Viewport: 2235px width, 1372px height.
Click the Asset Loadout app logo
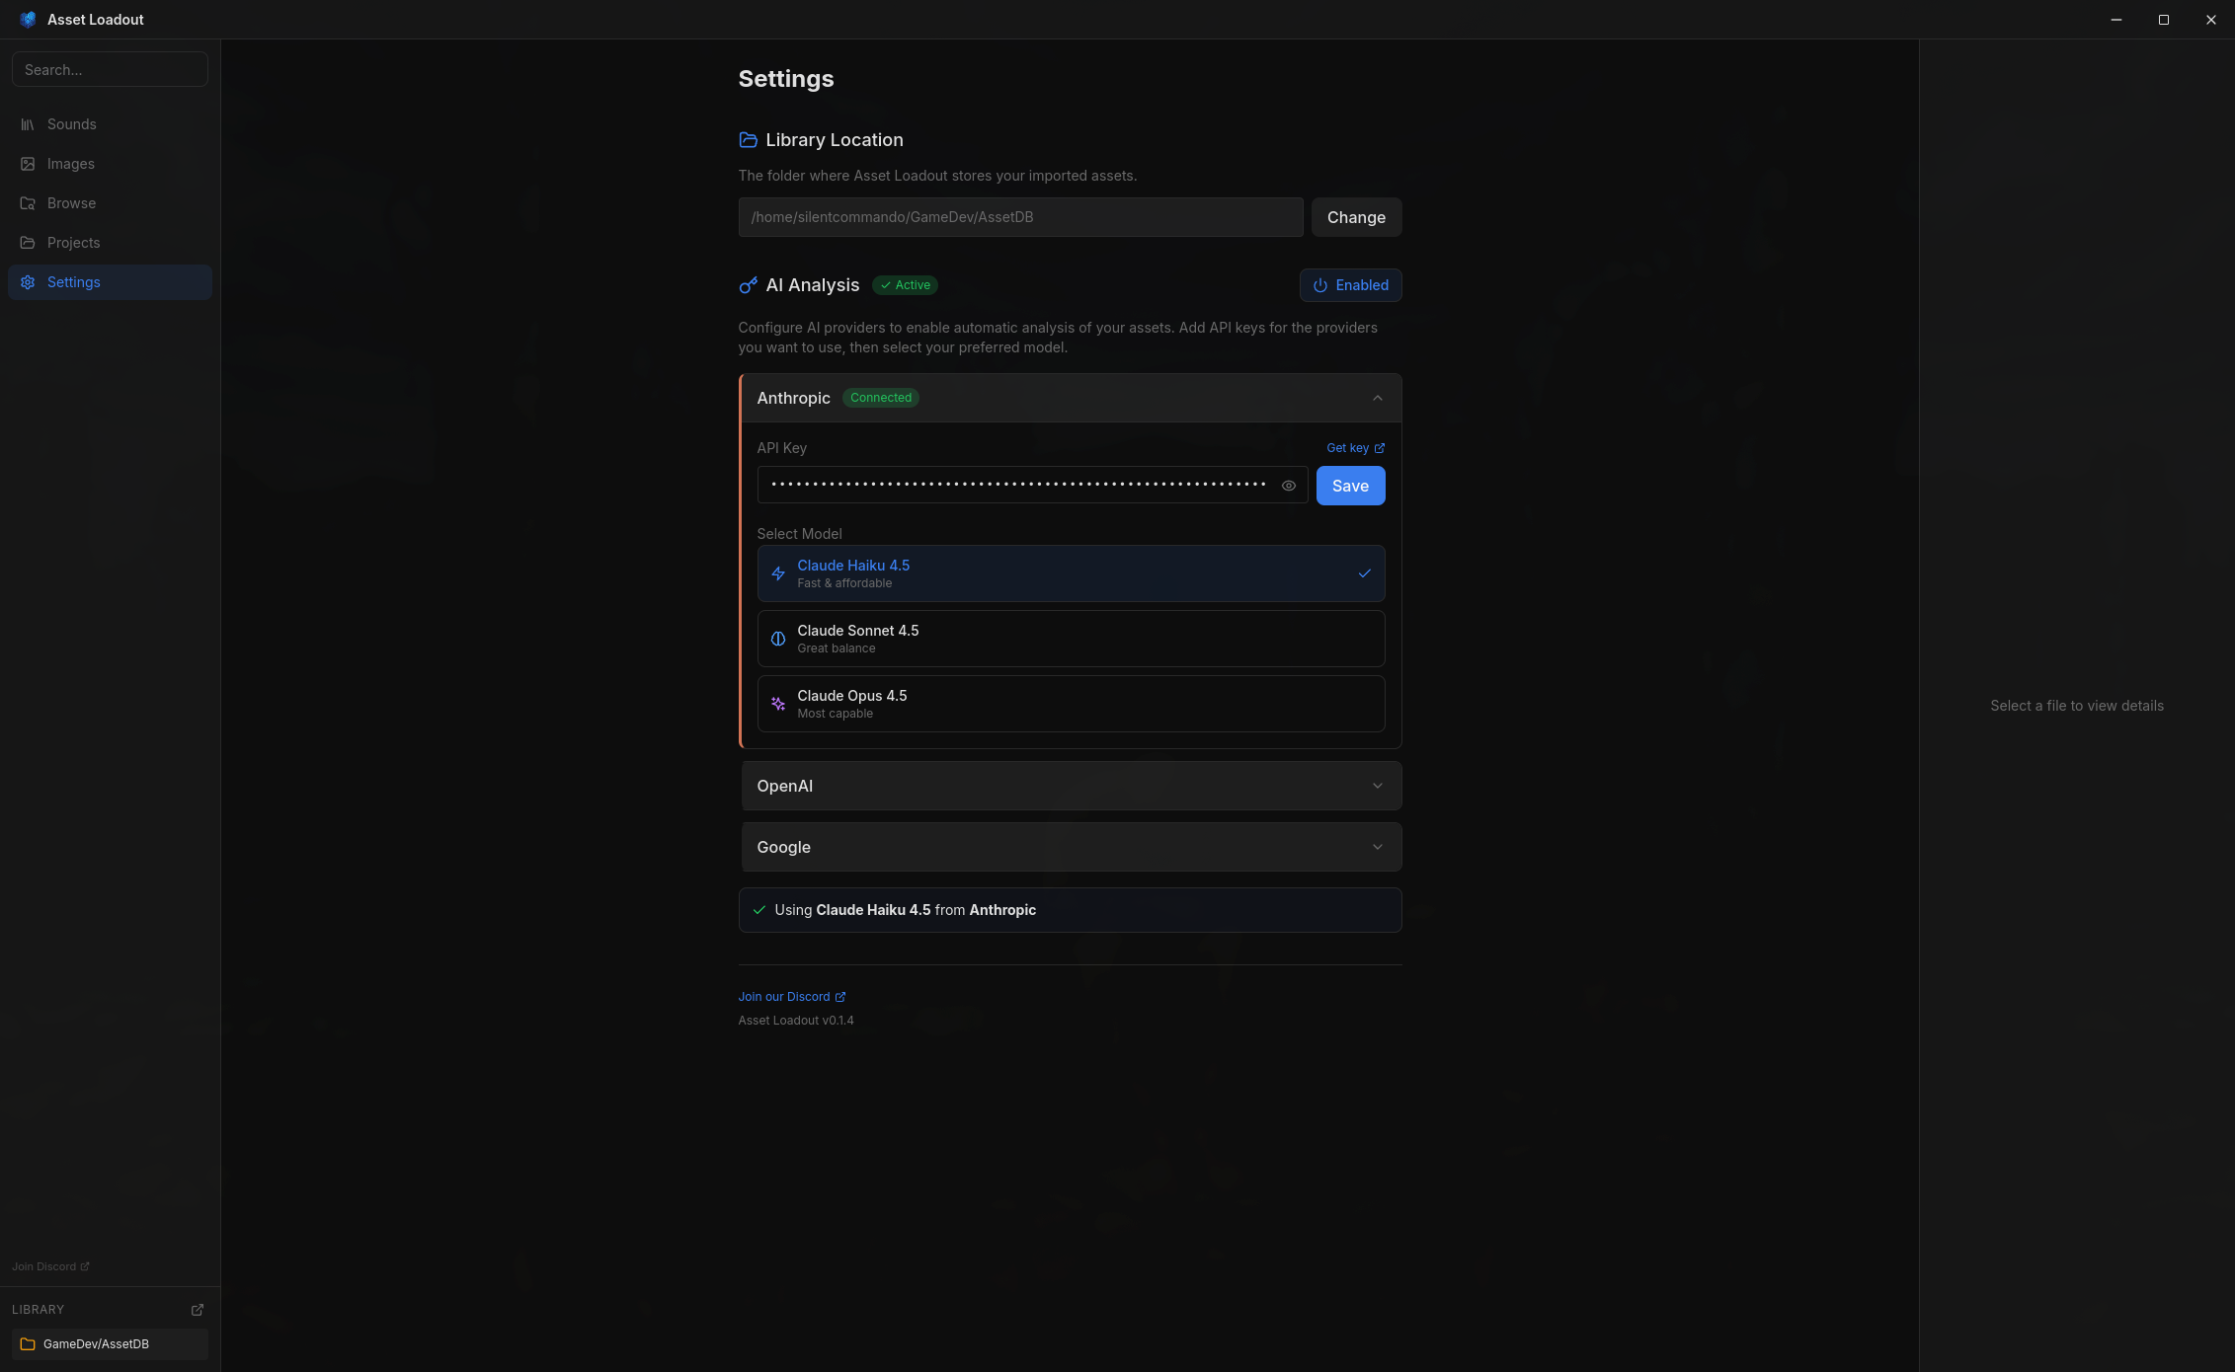coord(28,20)
